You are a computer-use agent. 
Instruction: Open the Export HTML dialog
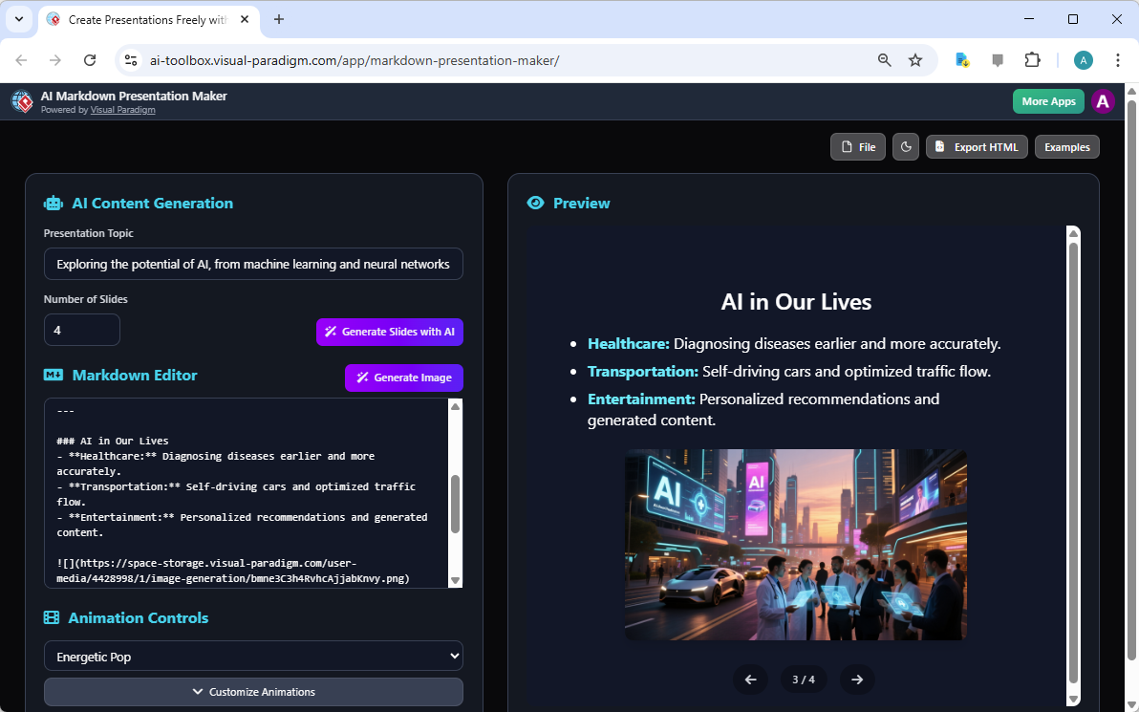tap(977, 146)
